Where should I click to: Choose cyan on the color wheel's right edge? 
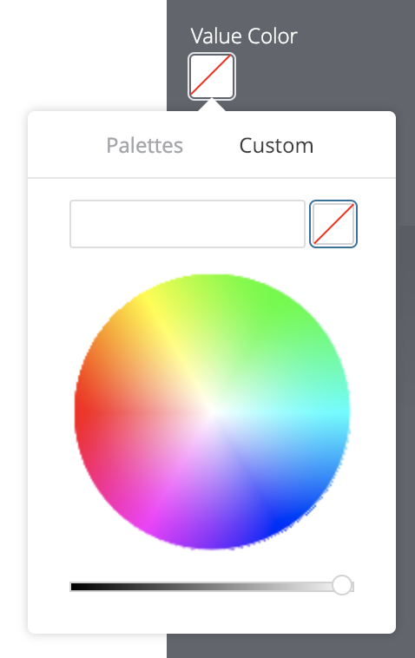pos(342,412)
